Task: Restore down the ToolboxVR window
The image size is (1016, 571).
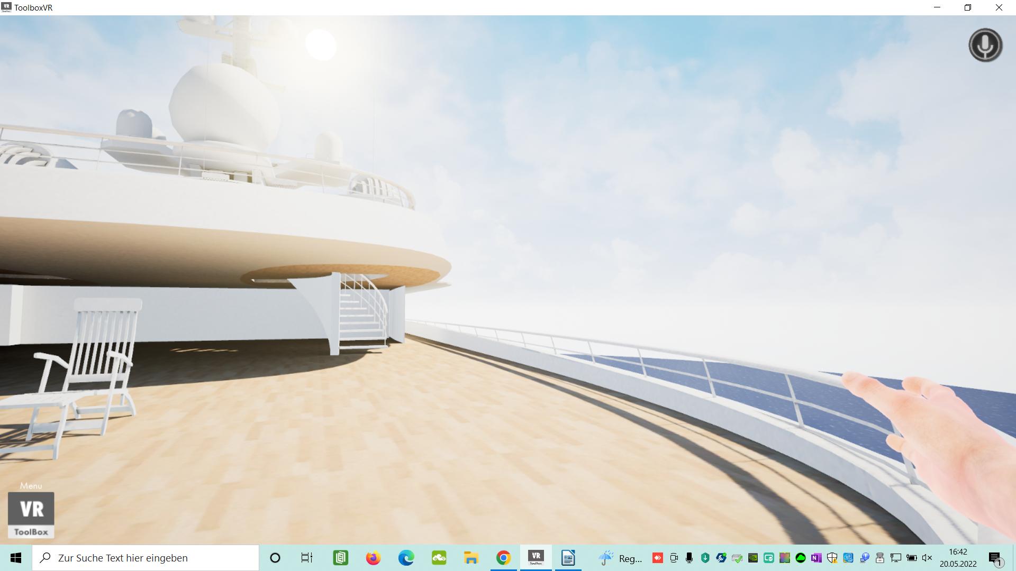Action: (968, 7)
